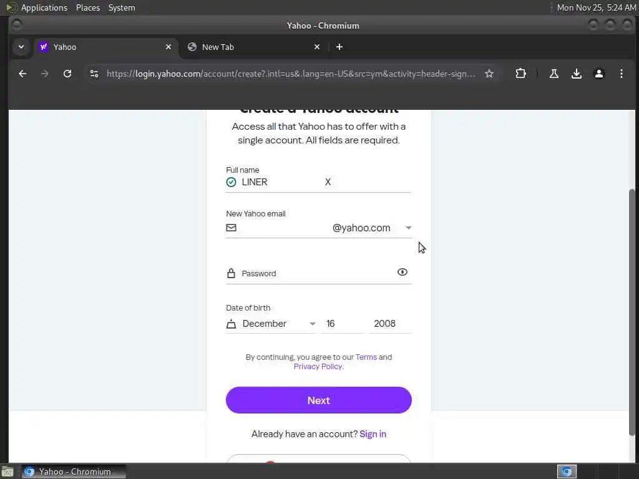Viewport: 639px width, 479px height.
Task: Open the Places menu
Action: (88, 7)
